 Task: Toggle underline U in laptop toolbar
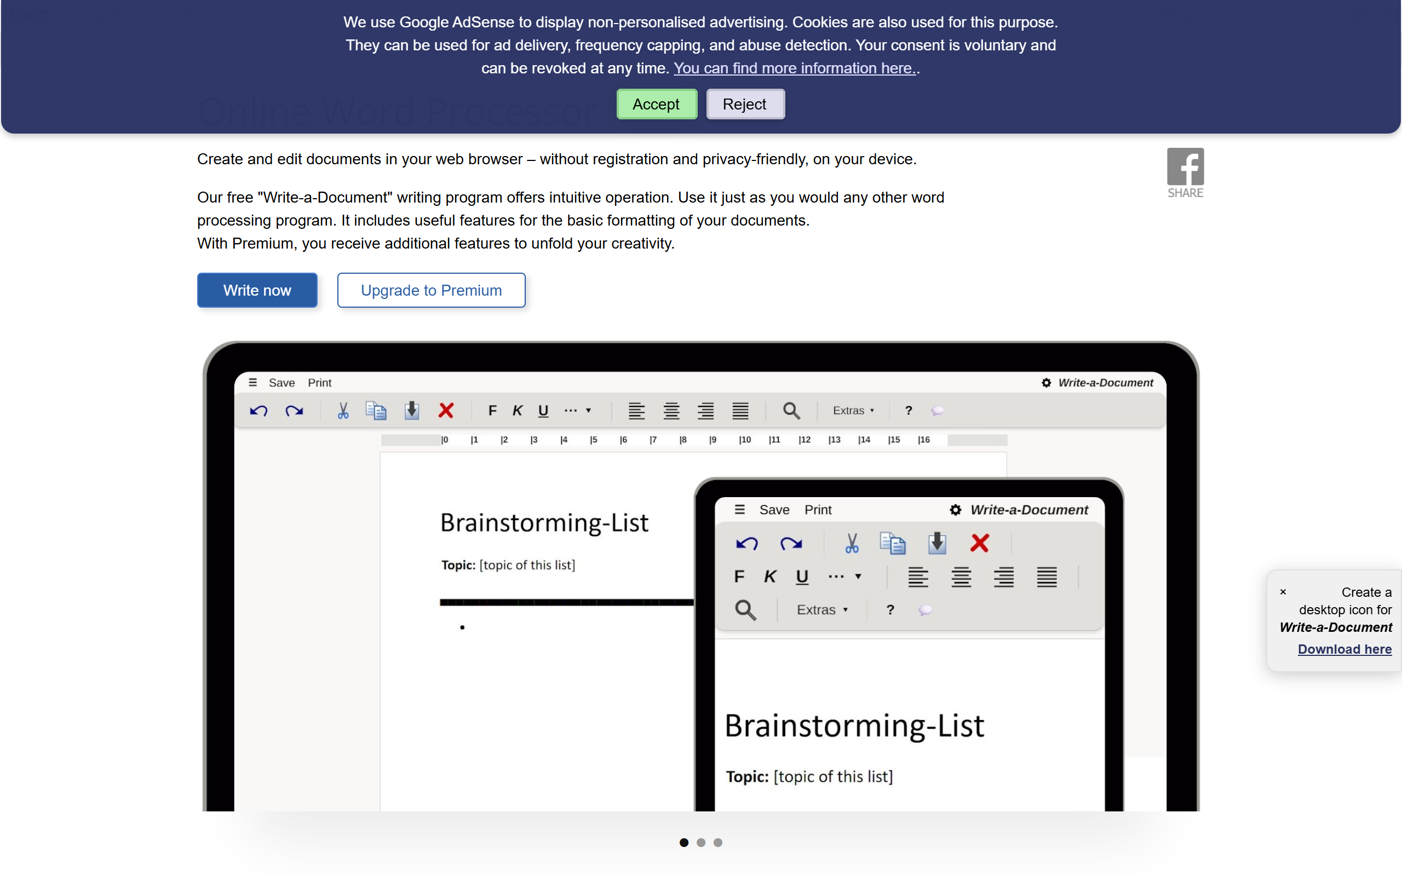click(543, 411)
